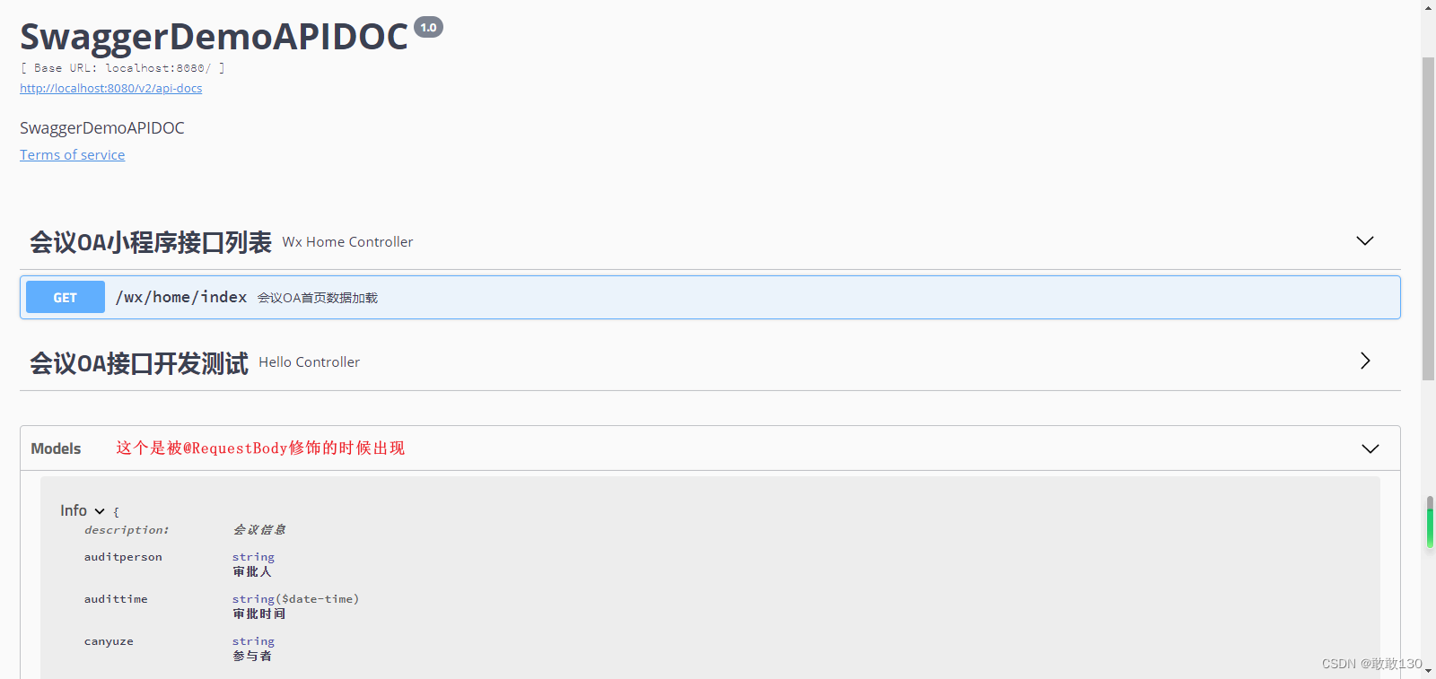Click the 会议OA首页数据加载 summary text
Viewport: 1436px width, 679px height.
pyautogui.click(x=318, y=298)
